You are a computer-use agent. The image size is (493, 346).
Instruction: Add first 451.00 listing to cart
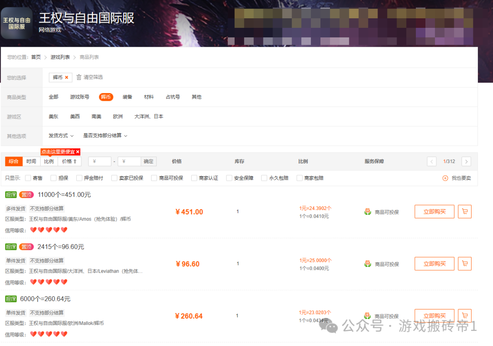click(x=465, y=212)
